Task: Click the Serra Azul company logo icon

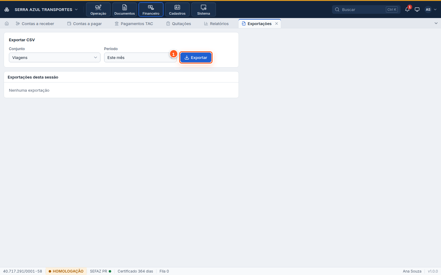Action: click(x=7, y=9)
